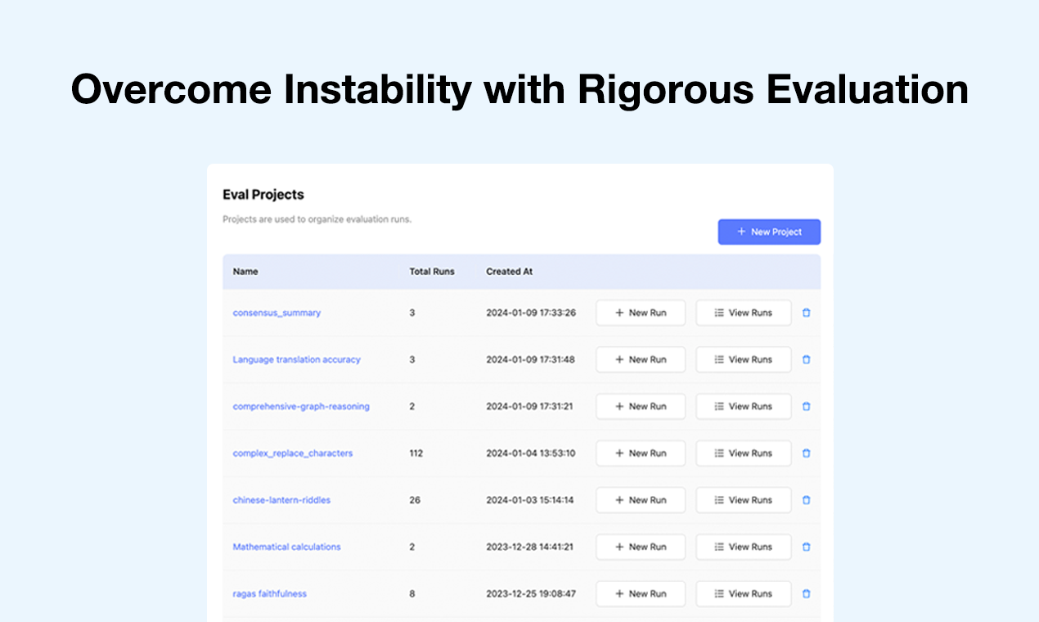Select timestamp 2024-01-04 13:53:10

(x=530, y=453)
